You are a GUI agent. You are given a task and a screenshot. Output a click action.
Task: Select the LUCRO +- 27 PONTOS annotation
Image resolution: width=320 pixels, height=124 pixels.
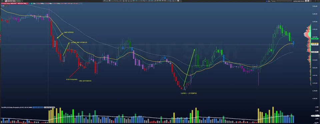click(189, 93)
